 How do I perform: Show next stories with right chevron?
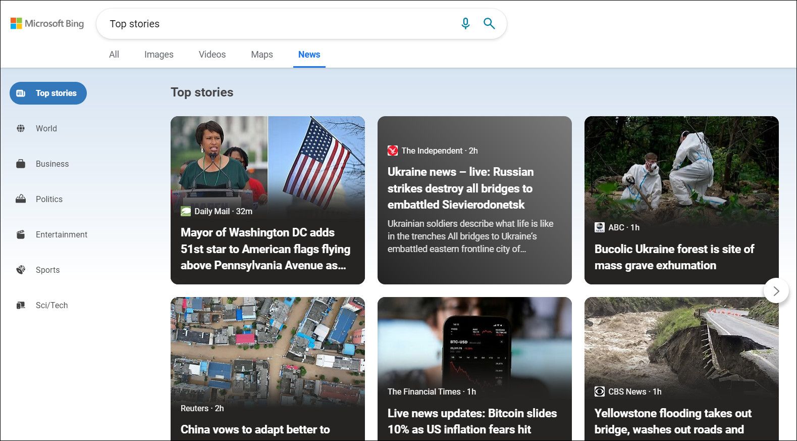(x=776, y=291)
